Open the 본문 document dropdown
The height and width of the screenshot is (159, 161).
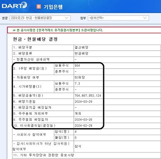pos(40,18)
